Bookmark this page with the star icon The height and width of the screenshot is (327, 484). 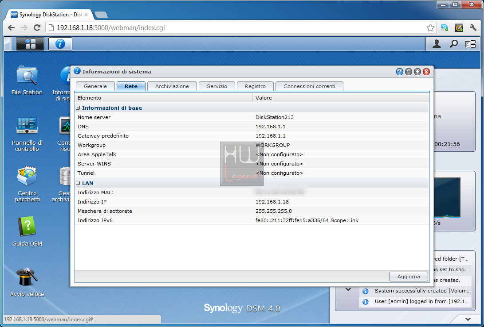[430, 28]
